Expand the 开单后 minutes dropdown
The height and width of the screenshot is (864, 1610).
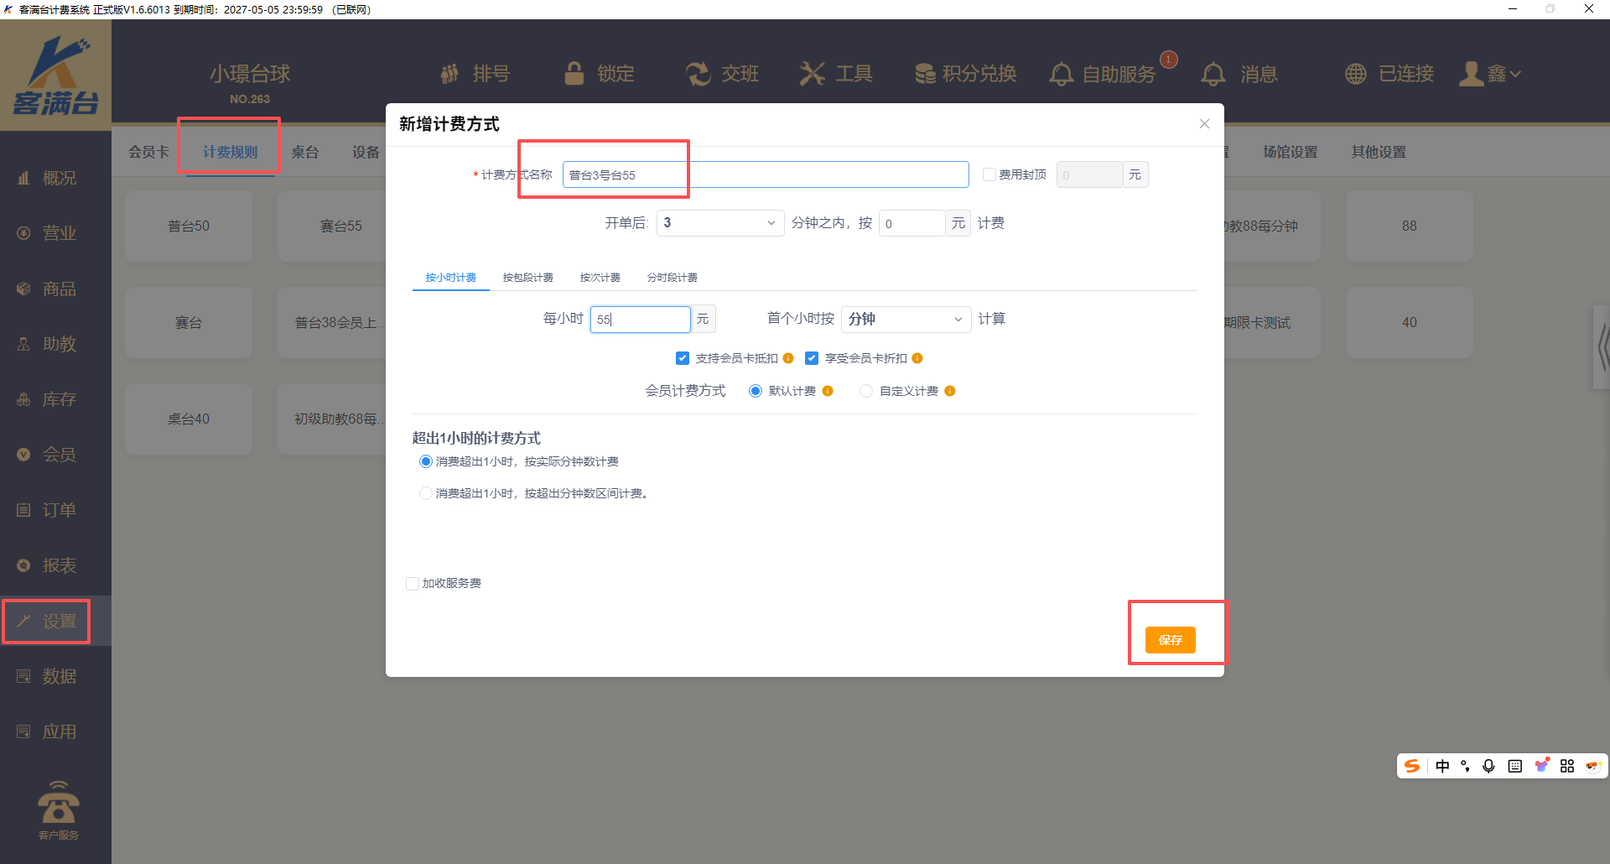coord(719,223)
